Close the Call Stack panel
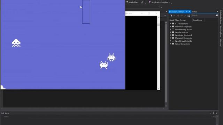This screenshot has width=223, height=125. pyautogui.click(x=216, y=113)
